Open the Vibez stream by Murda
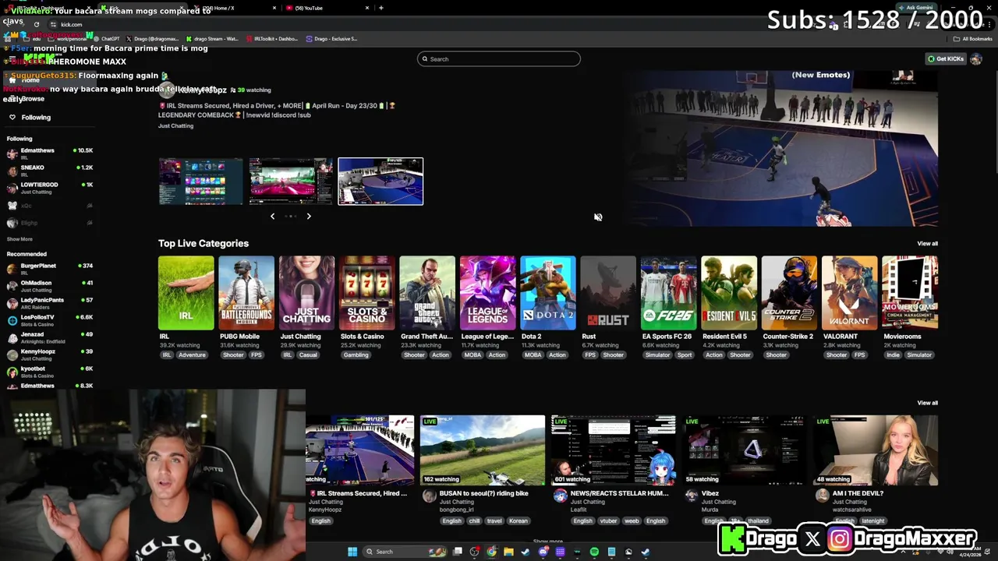Screen dimensions: 998x561 tap(745, 450)
